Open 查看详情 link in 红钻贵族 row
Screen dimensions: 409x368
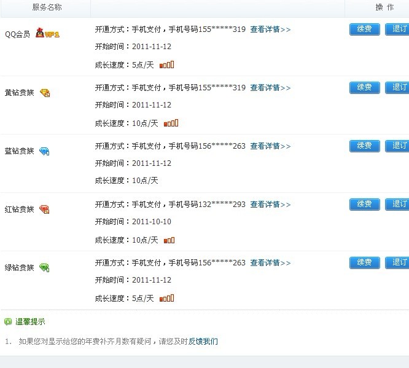[270, 205]
